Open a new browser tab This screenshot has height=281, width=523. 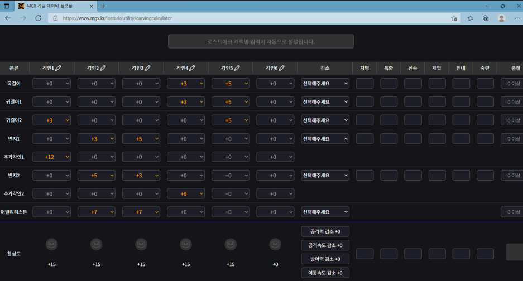[103, 6]
